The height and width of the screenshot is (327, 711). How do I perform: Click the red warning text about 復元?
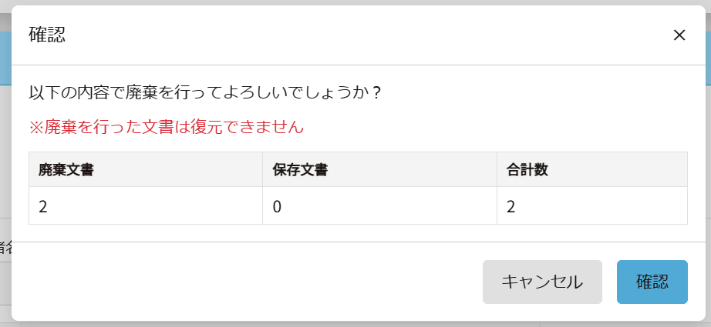click(x=167, y=127)
